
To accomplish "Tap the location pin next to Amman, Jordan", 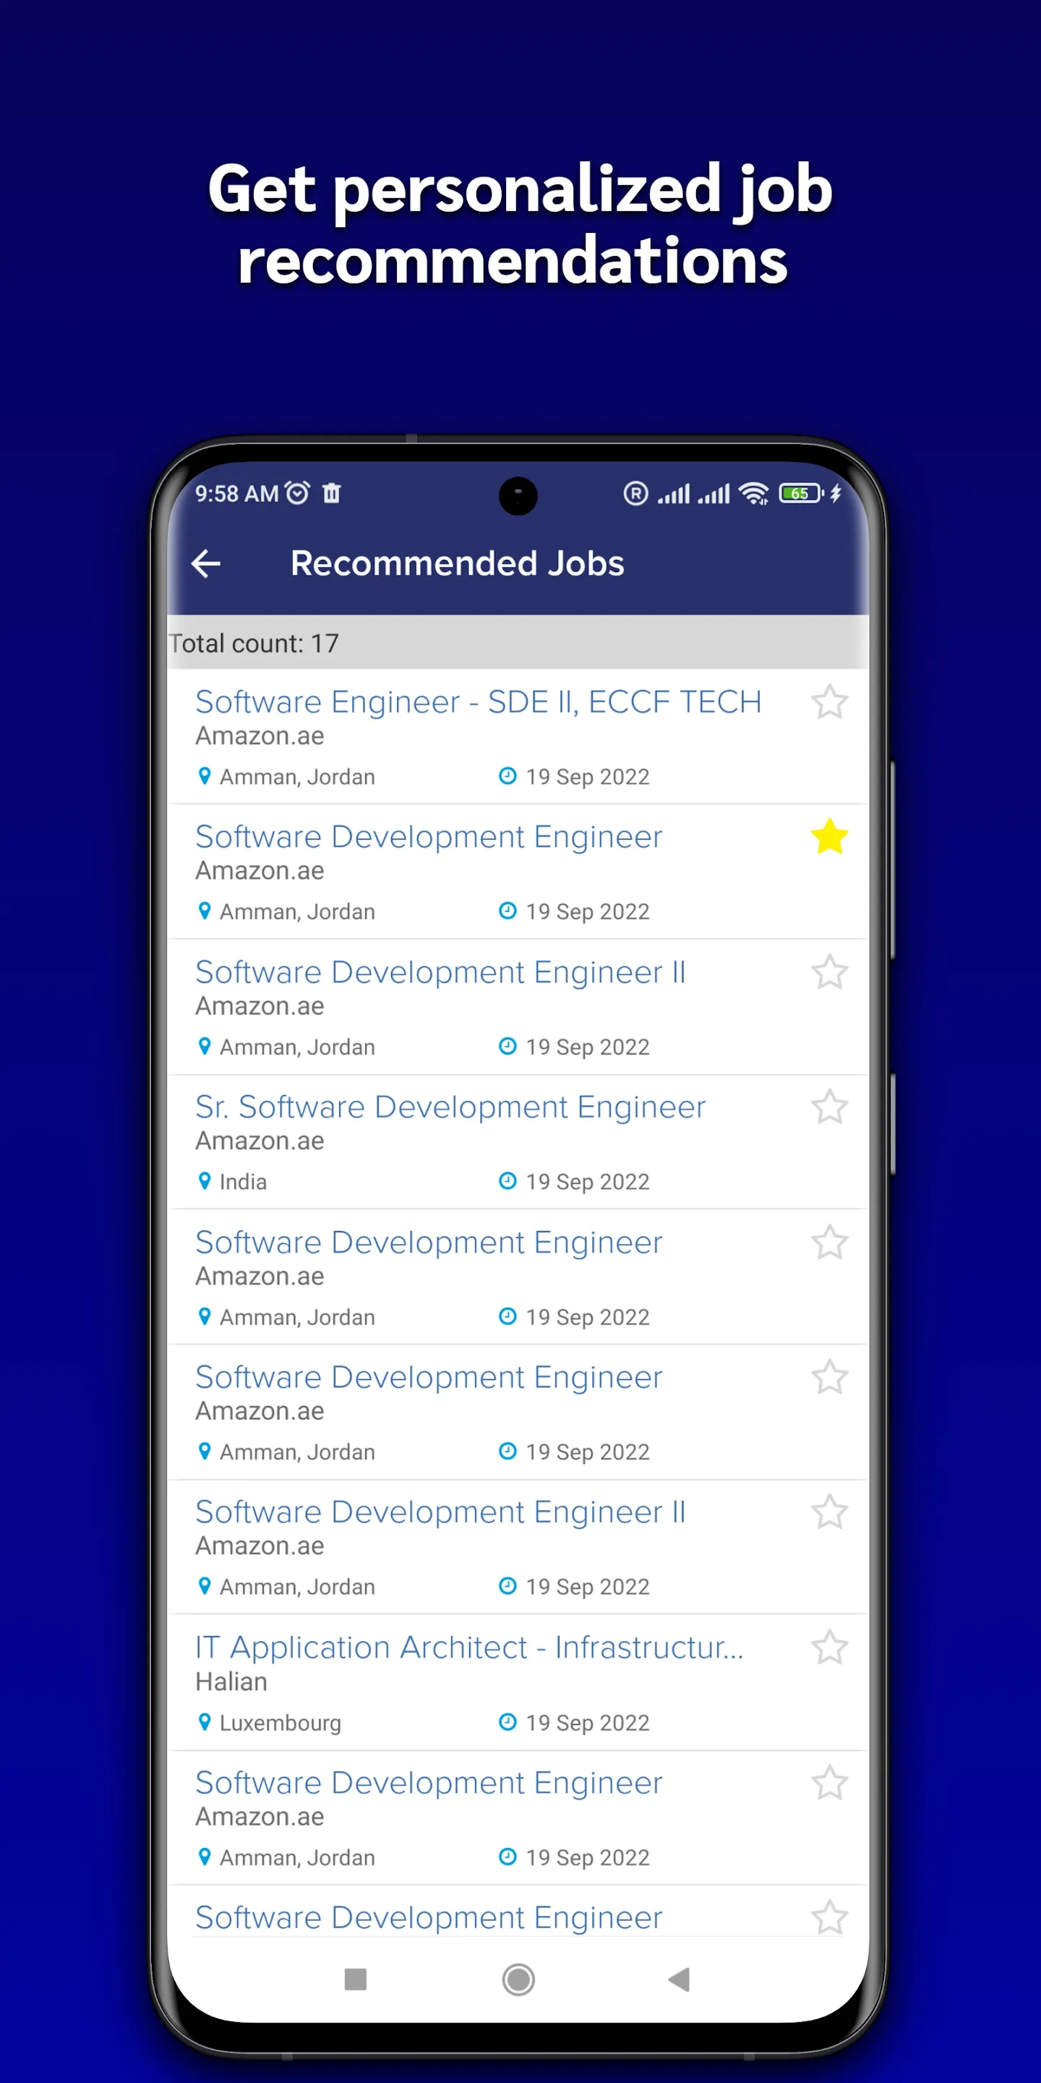I will coord(205,776).
